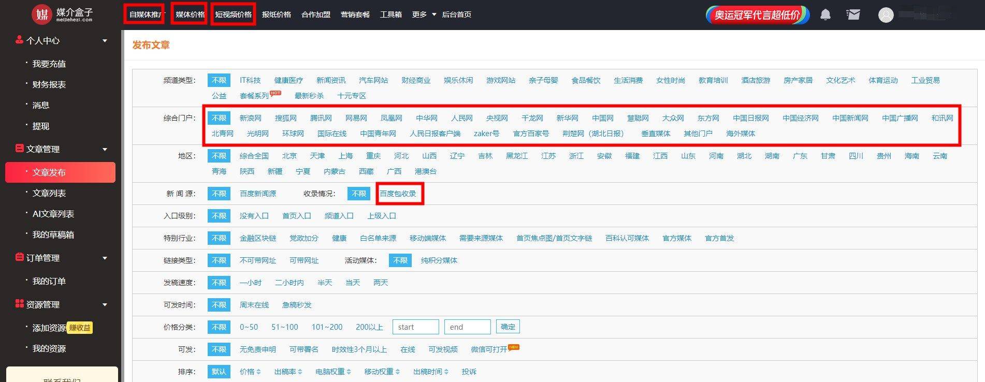Select 不限 in 新闻源 row

(x=219, y=194)
